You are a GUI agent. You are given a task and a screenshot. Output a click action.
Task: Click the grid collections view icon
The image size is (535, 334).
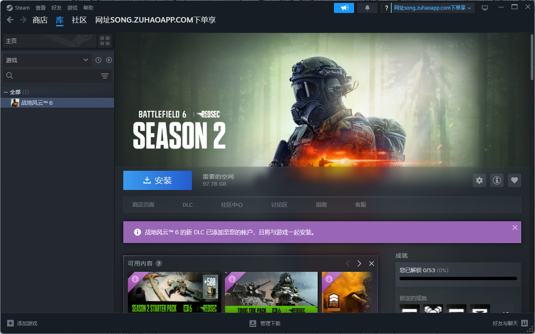[105, 41]
